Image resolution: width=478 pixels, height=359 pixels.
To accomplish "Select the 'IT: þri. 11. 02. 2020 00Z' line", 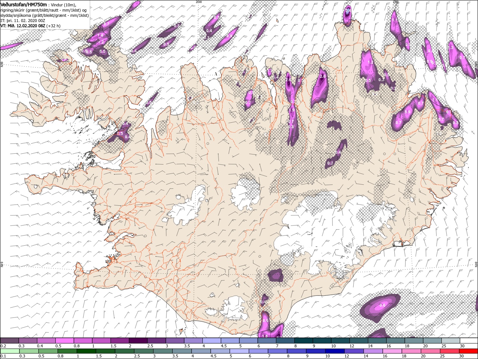I will click(22, 21).
